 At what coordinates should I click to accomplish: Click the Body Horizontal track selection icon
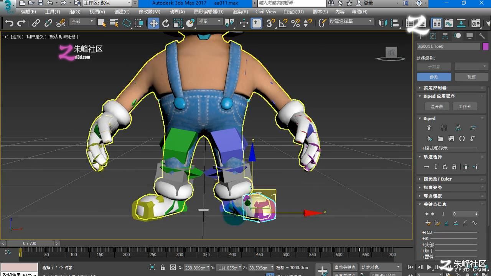point(427,167)
